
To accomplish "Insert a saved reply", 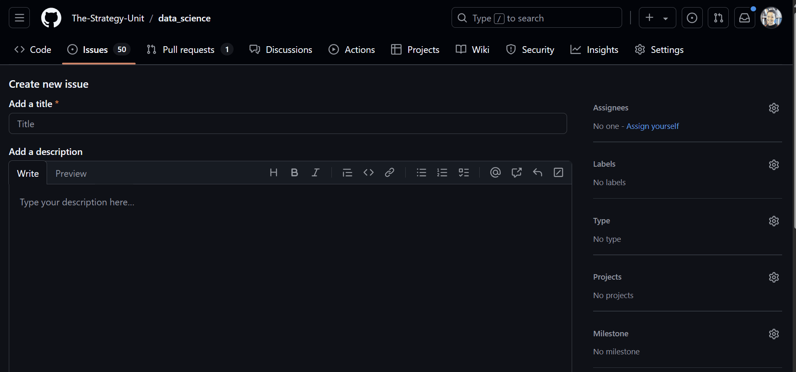I will 537,173.
